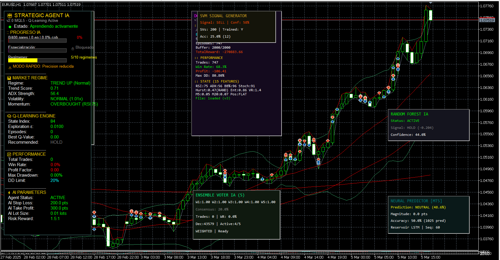Click the 0/400 pares progress bar
Viewport: 500px width, 260px height.
(x=37, y=41)
